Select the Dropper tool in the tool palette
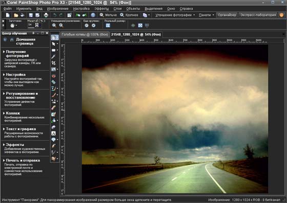 point(53,57)
